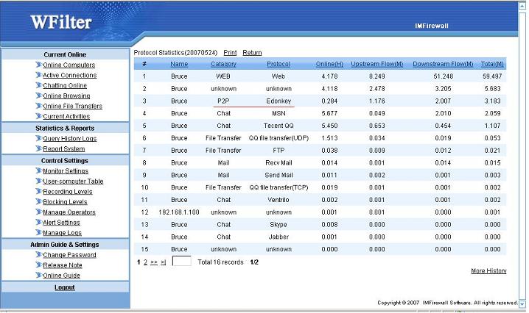
Task: Open Blocking Levels settings
Action: (x=65, y=202)
